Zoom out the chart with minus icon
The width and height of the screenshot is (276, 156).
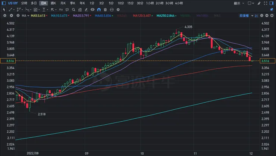coord(267,16)
